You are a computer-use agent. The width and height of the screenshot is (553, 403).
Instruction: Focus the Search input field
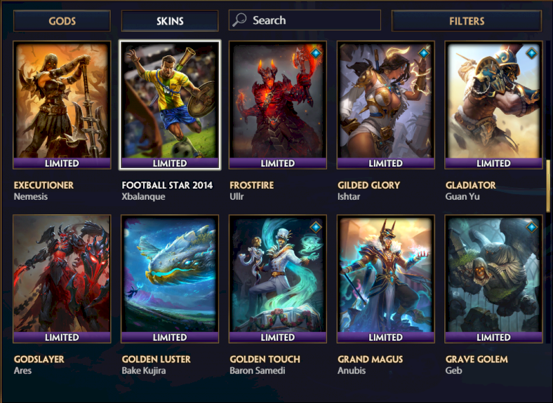(305, 20)
